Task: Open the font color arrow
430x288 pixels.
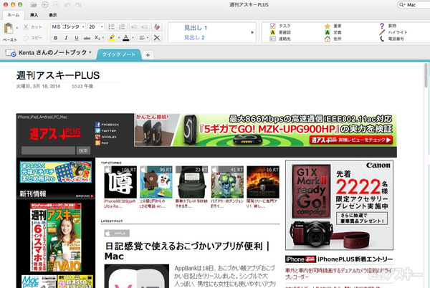Action: 133,38
